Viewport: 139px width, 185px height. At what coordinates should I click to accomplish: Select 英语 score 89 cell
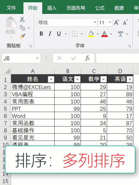pos(120,94)
